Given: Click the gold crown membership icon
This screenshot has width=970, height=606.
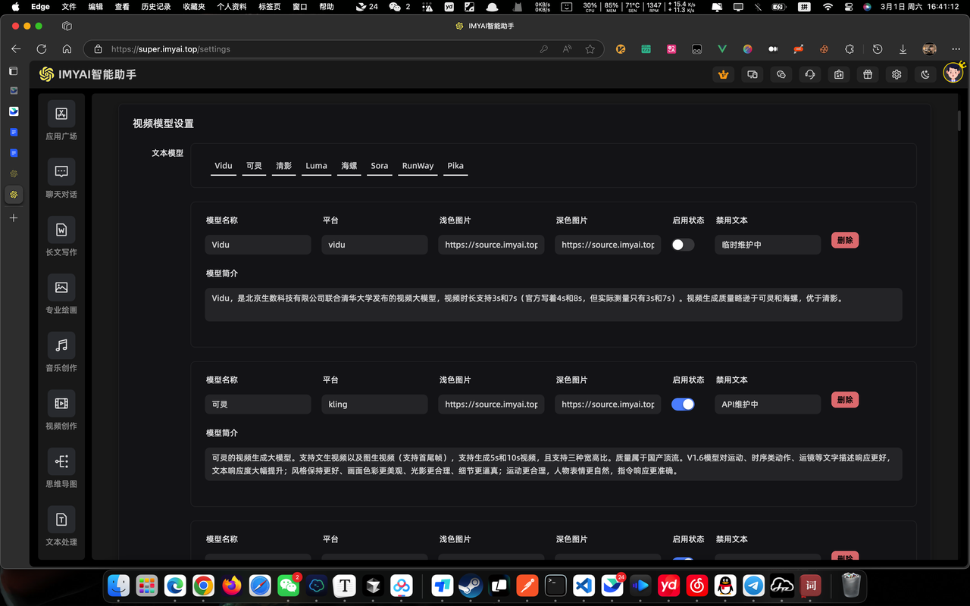Looking at the screenshot, I should [x=724, y=74].
